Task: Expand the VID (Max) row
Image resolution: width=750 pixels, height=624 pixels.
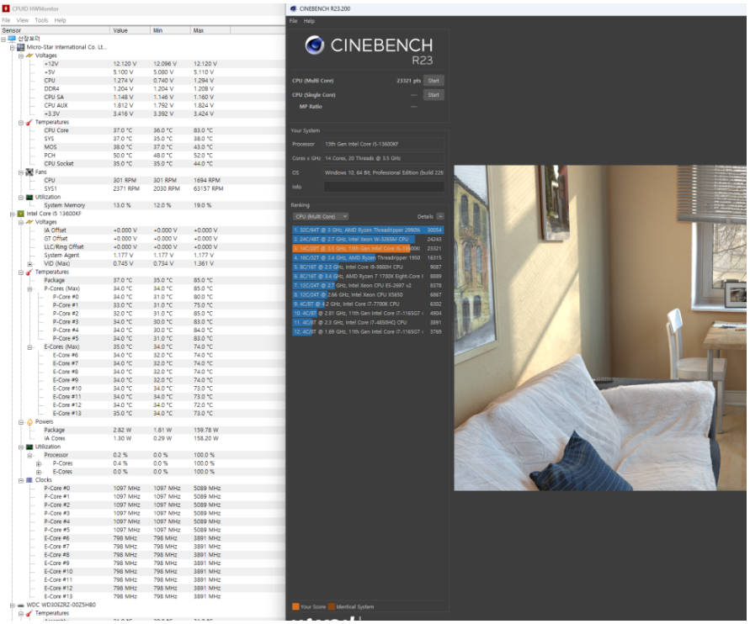Action: coord(29,264)
